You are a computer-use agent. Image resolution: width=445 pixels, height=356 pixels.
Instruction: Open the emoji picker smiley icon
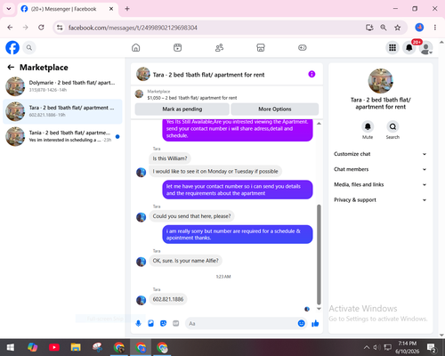(x=301, y=323)
